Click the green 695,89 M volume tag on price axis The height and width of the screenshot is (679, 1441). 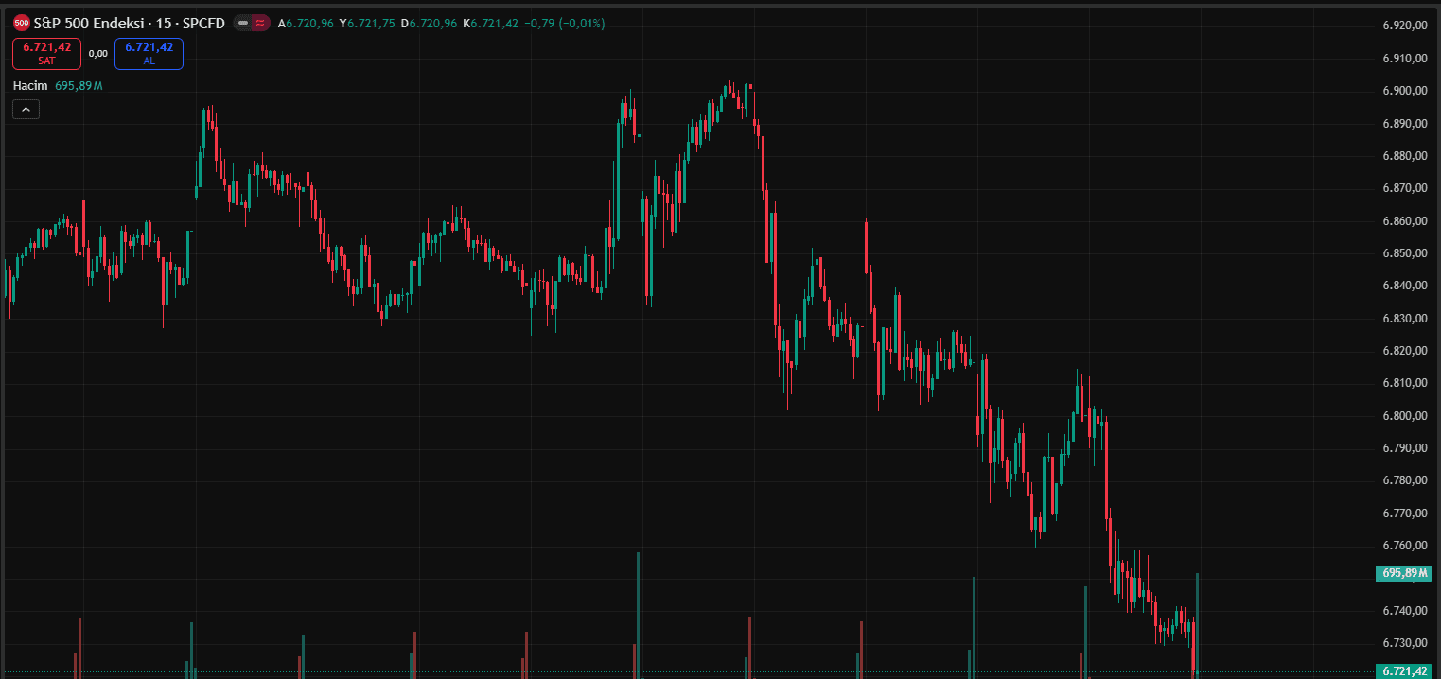1404,573
